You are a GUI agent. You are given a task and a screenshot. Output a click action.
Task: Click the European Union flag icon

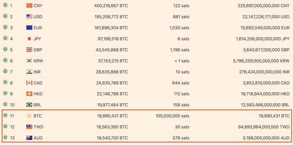click(x=29, y=28)
